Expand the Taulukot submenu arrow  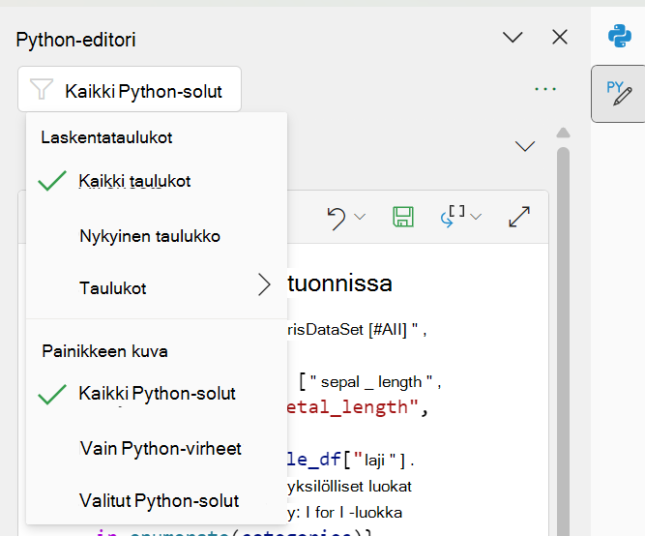click(x=264, y=284)
